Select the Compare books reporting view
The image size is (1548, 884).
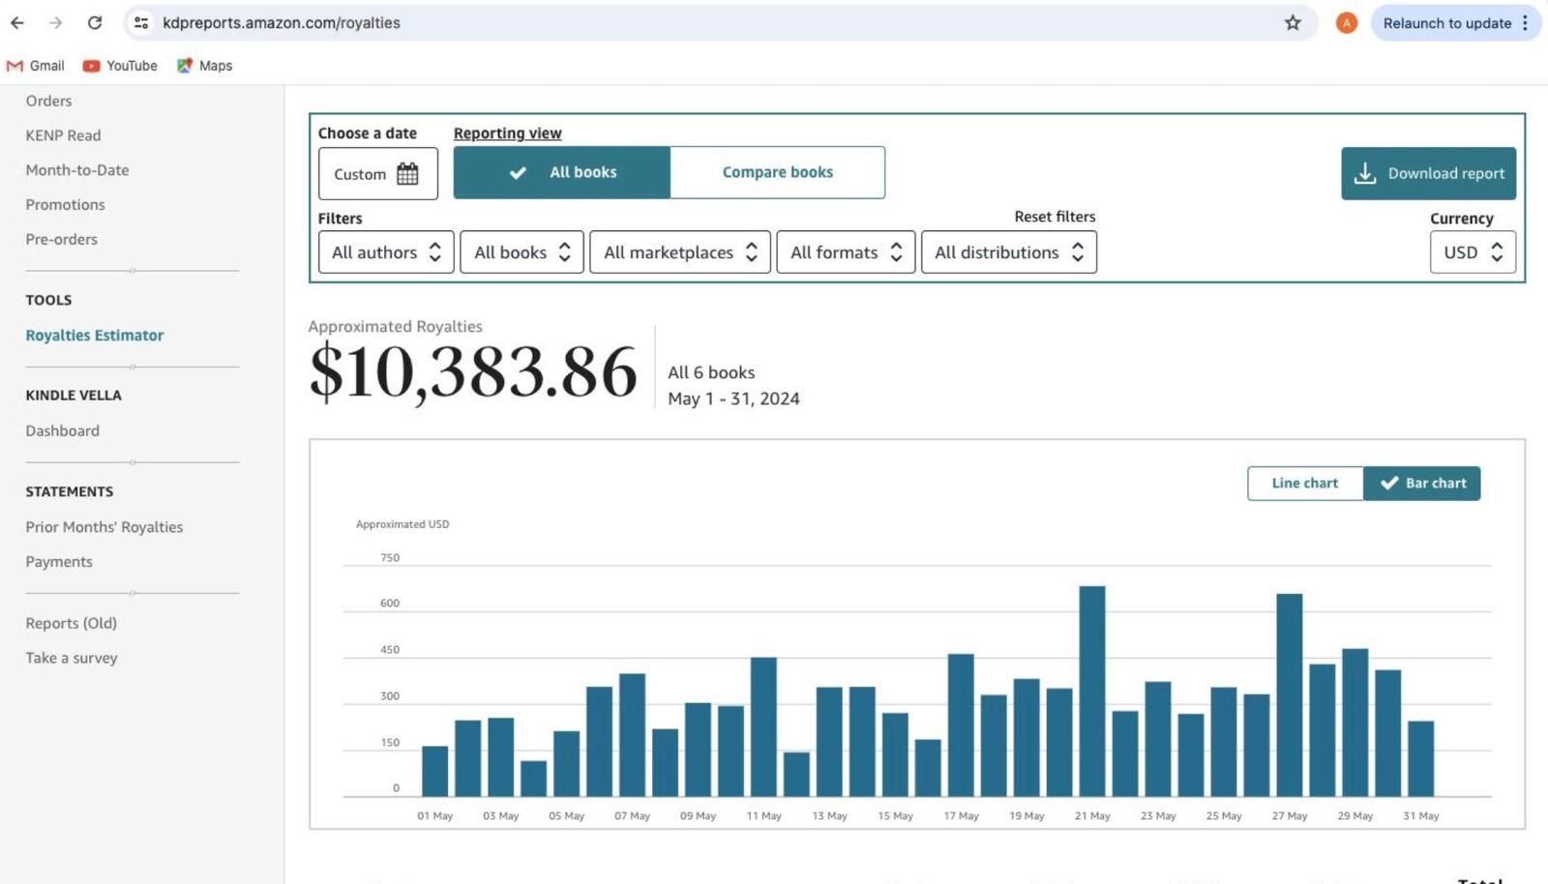[777, 172]
